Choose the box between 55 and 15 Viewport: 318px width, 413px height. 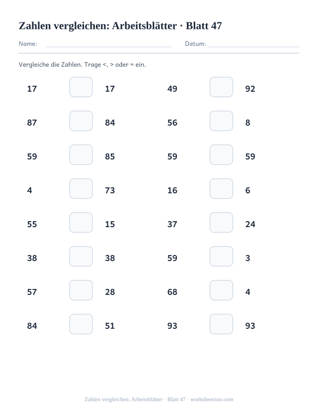click(x=81, y=223)
